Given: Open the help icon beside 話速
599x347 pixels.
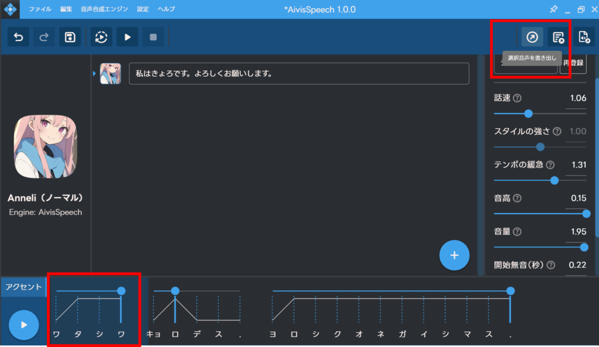Looking at the screenshot, I should click(517, 98).
